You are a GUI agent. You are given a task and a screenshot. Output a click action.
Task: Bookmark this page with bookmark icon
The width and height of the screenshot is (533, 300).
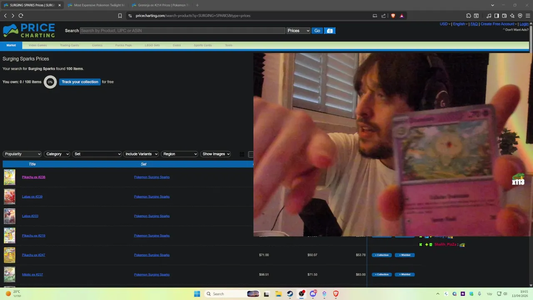coord(120,16)
